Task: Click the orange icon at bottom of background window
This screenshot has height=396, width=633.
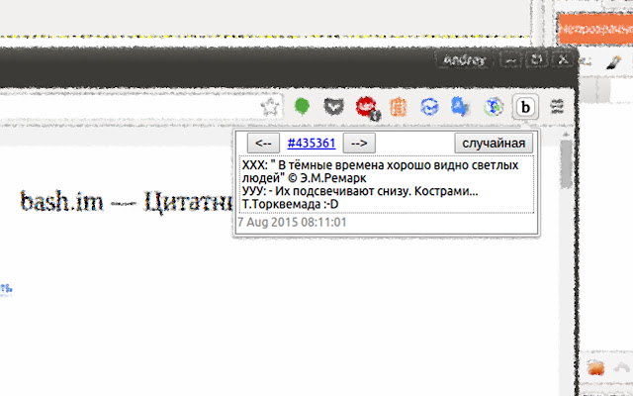Action: tap(595, 368)
